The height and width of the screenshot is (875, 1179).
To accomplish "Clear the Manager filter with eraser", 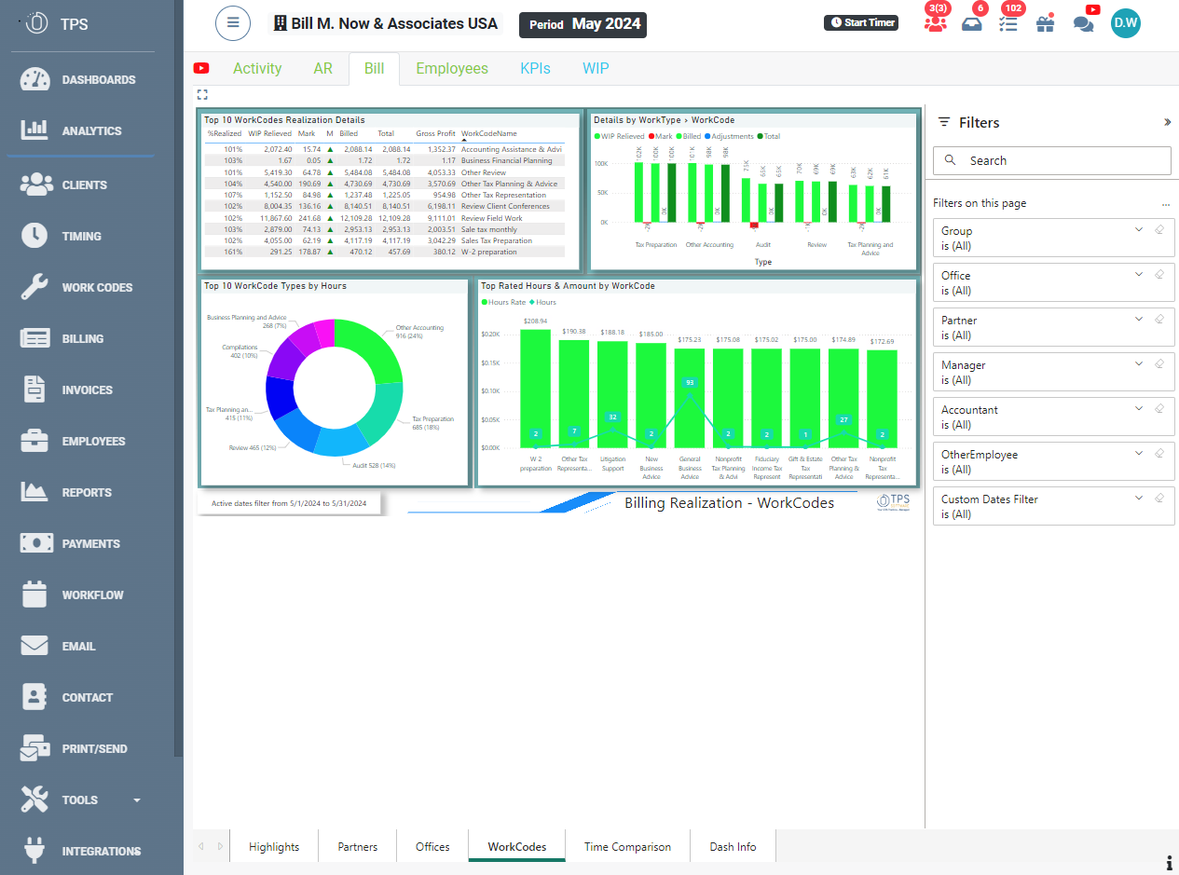I will pos(1159,363).
